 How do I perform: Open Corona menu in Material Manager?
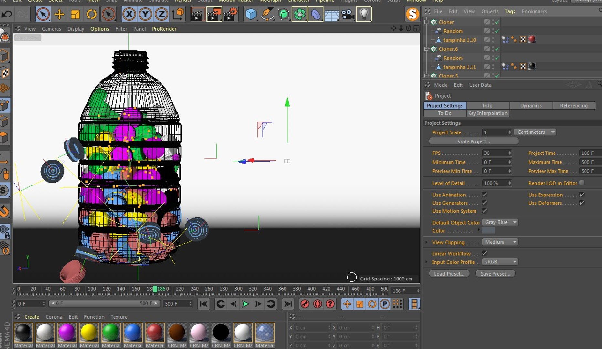pos(54,317)
